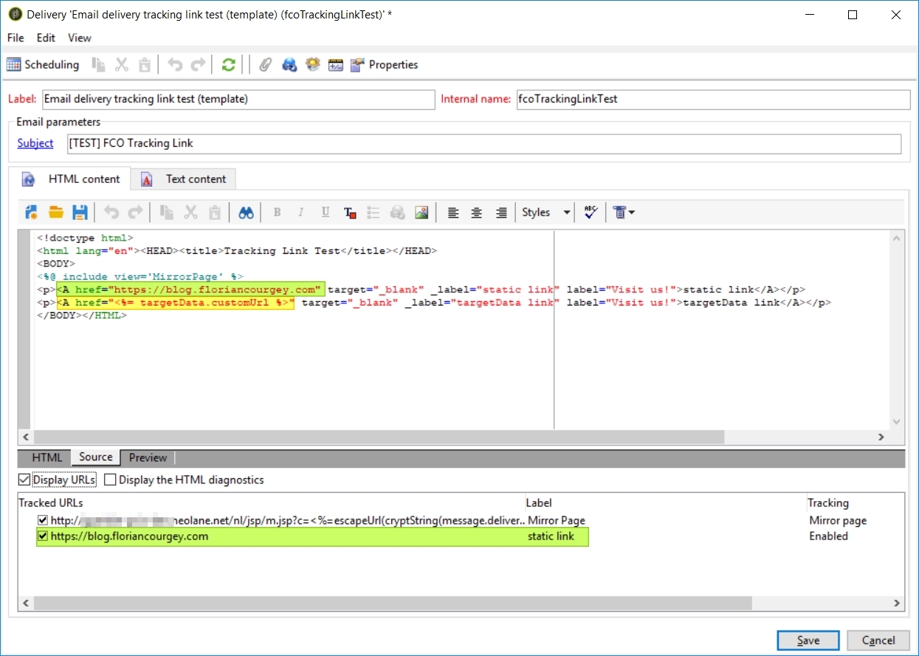Switch to the Preview tab
Screen dimensions: 919x656
(x=148, y=458)
